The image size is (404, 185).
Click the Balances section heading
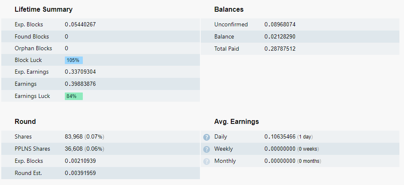229,9
